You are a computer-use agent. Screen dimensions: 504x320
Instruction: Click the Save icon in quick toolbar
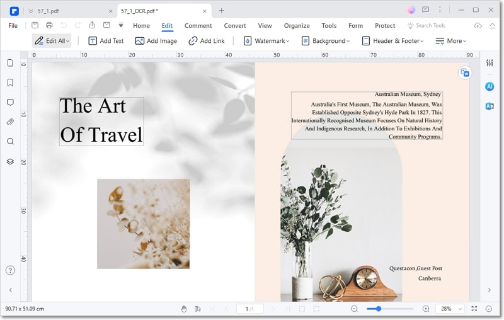click(x=35, y=25)
